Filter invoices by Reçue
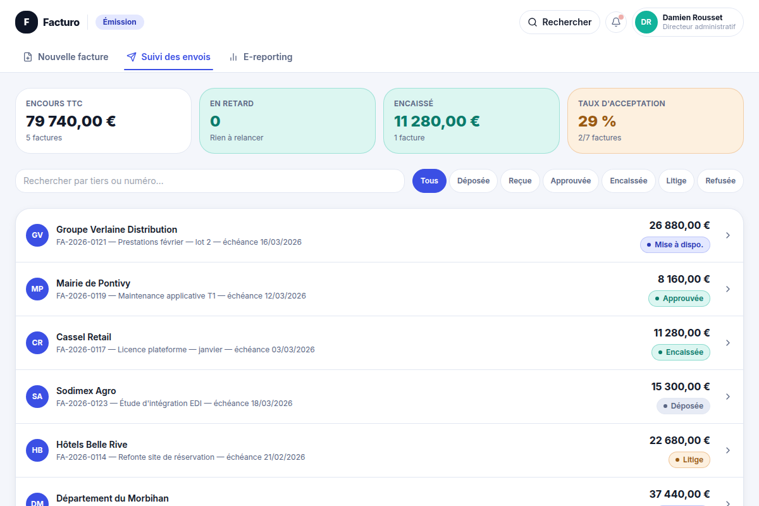759x506 pixels. click(520, 181)
